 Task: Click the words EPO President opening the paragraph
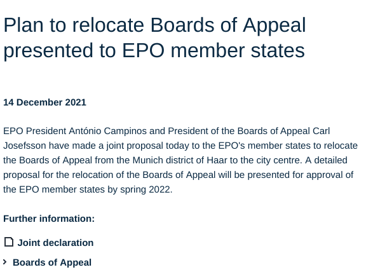(x=35, y=131)
